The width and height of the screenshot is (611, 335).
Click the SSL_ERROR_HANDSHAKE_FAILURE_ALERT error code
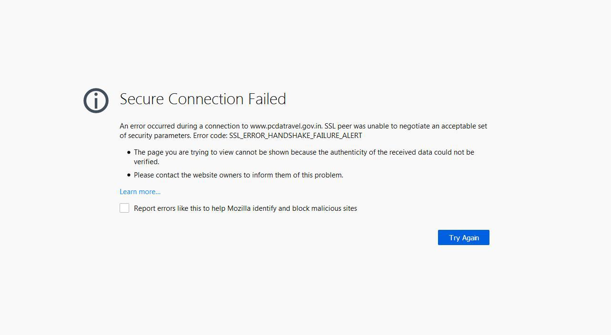click(295, 136)
